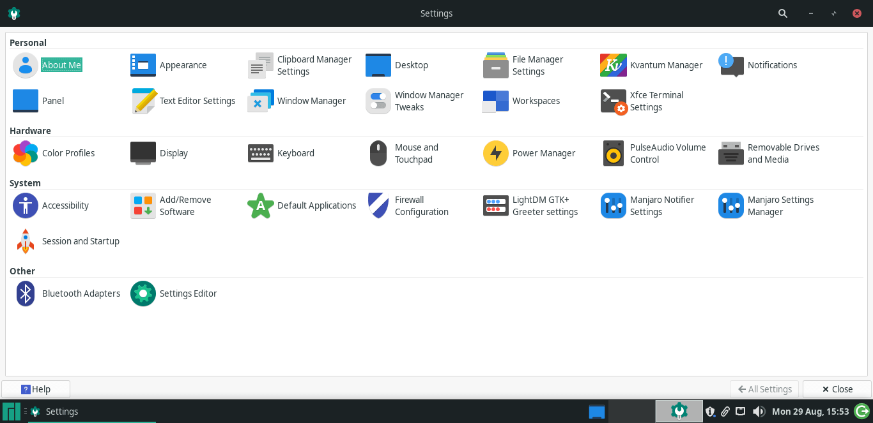Click the All Settings button

765,389
